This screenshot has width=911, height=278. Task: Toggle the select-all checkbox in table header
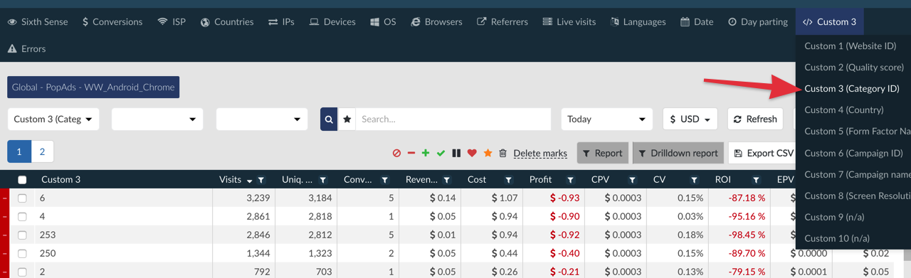point(22,180)
